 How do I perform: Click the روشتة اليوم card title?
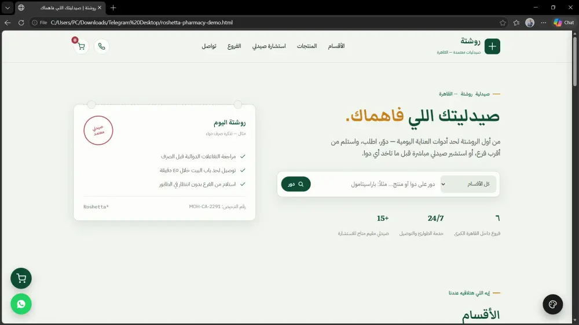pos(229,123)
